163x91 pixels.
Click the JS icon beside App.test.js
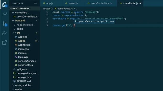pyautogui.click(x=16, y=45)
